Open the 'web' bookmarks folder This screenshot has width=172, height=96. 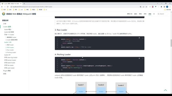click(21, 10)
